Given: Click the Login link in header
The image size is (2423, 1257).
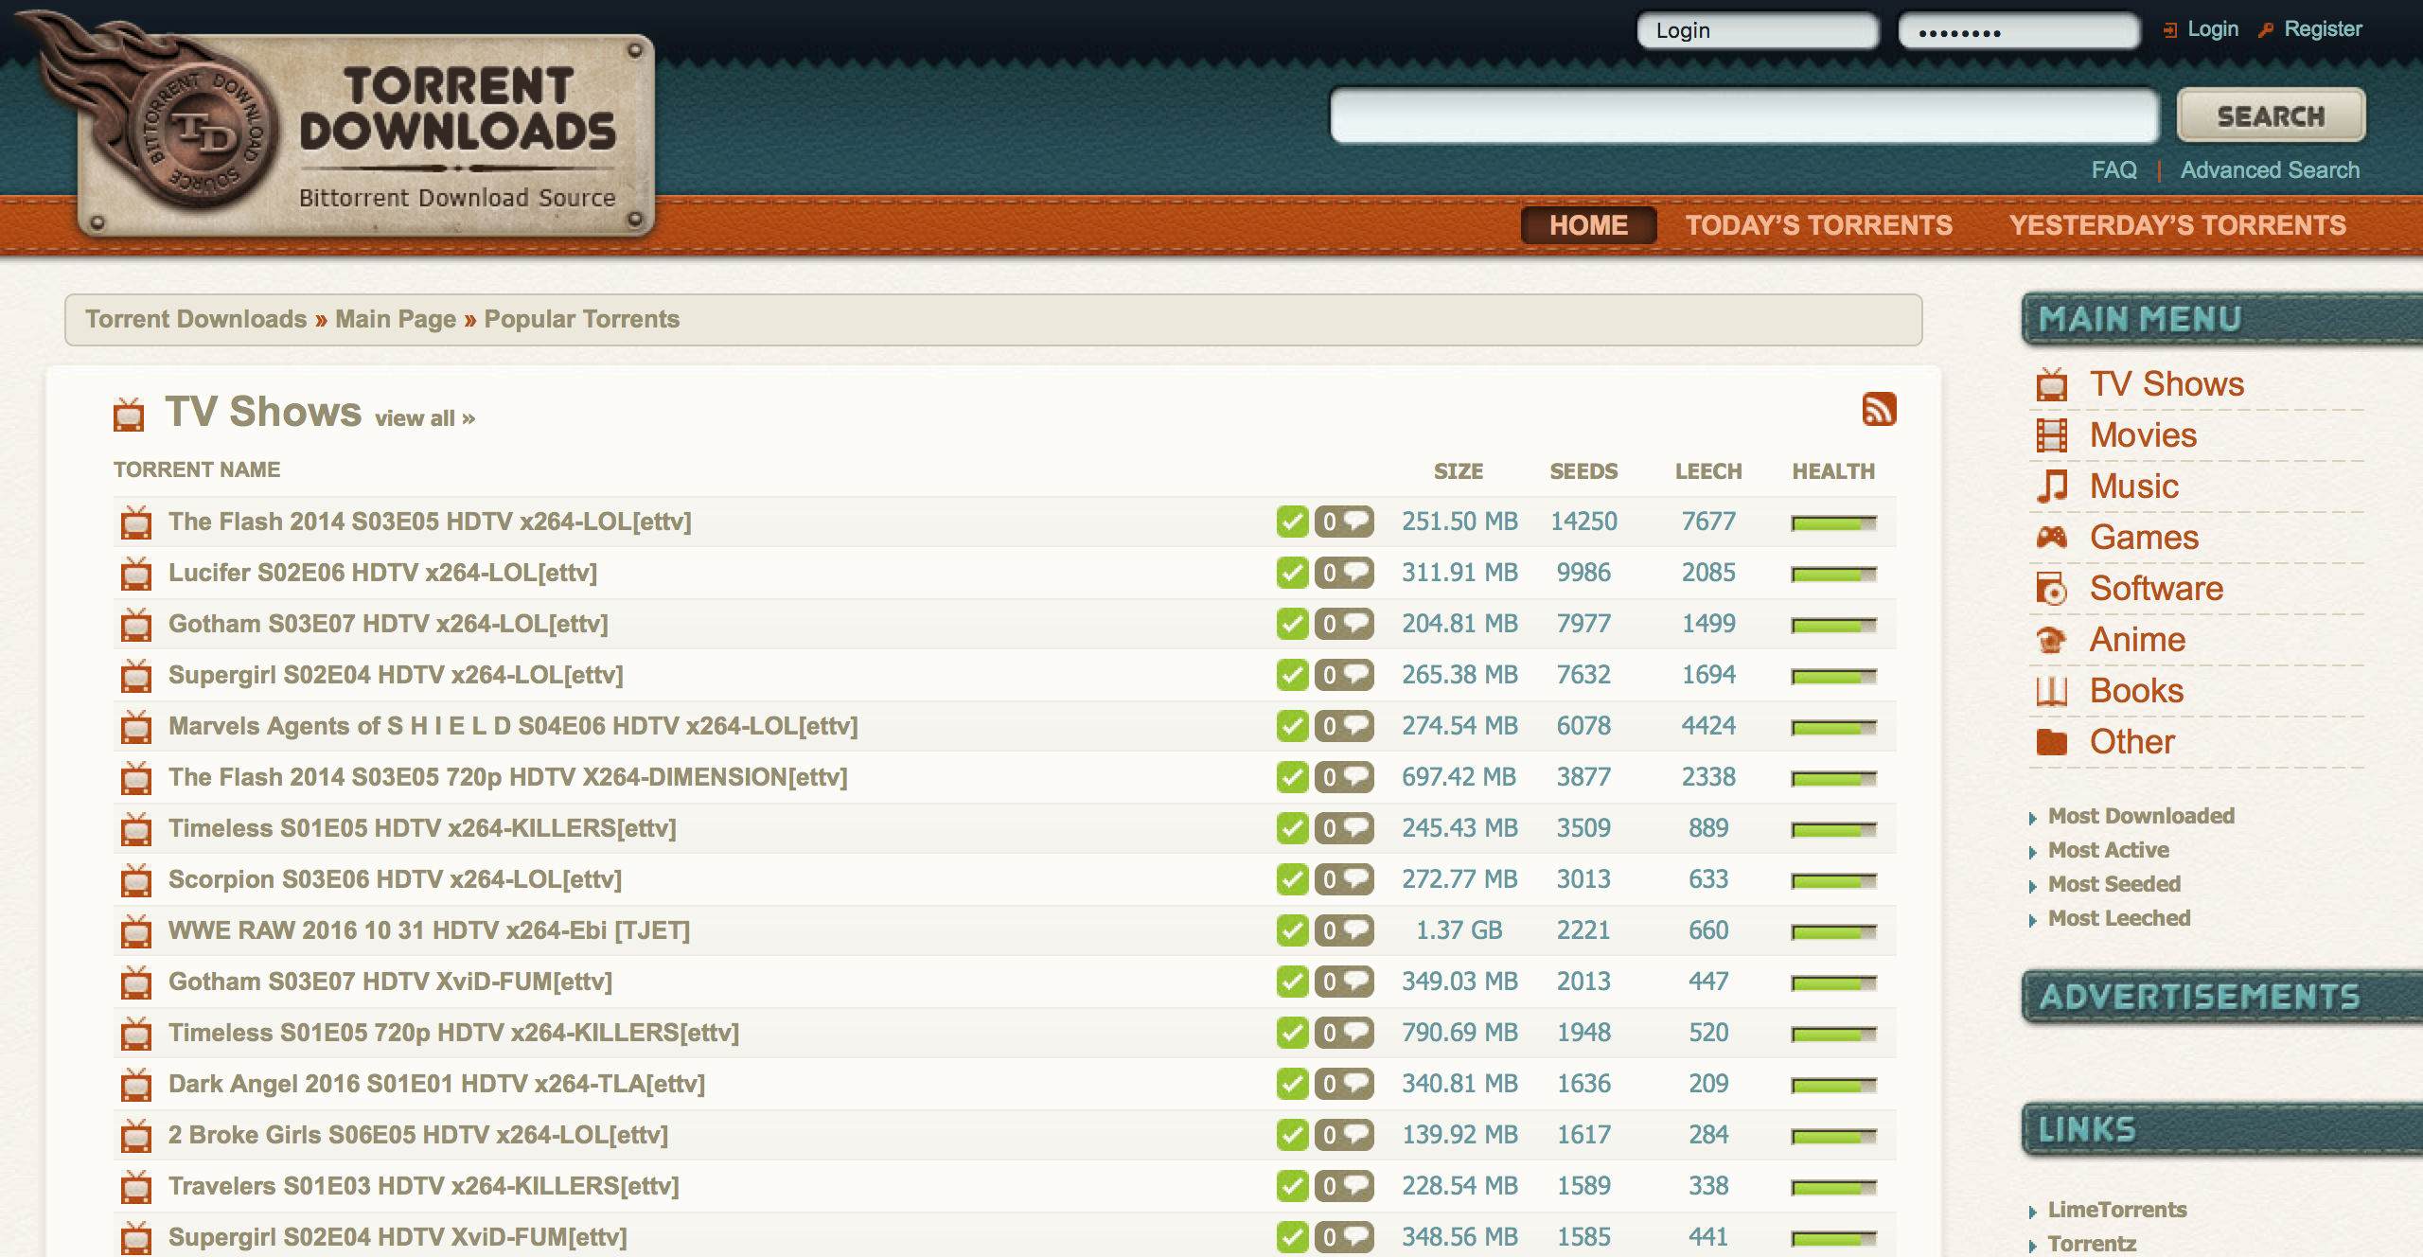Looking at the screenshot, I should tap(2213, 29).
